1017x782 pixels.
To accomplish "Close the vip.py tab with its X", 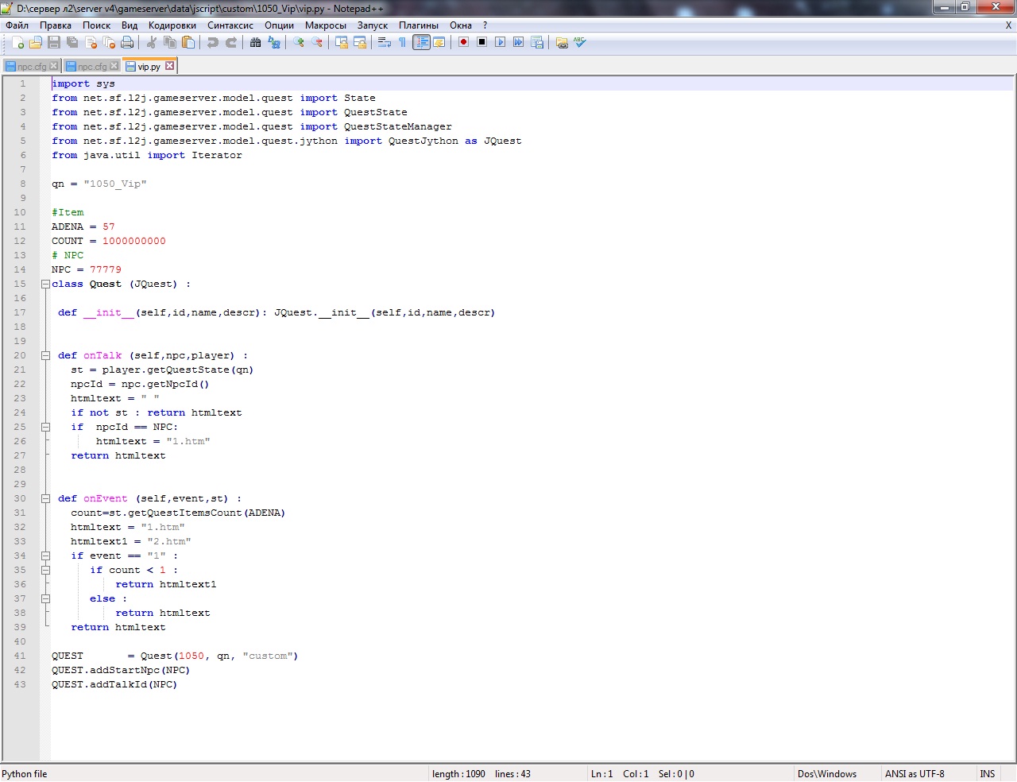I will tap(169, 66).
